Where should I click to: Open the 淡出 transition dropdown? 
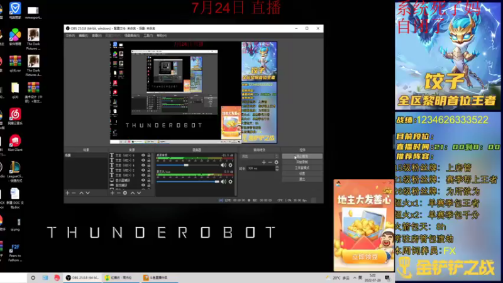click(x=260, y=156)
